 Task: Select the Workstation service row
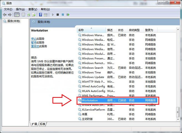click(117, 100)
